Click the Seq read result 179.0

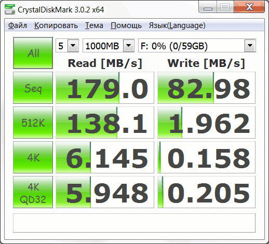click(105, 88)
